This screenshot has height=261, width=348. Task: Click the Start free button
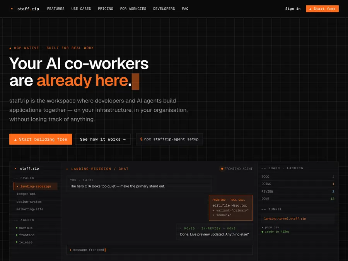(x=322, y=9)
